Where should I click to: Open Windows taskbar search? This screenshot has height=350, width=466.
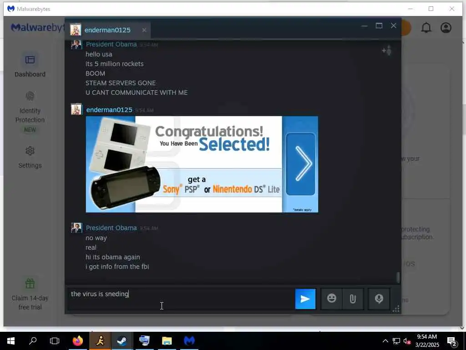pos(33,341)
